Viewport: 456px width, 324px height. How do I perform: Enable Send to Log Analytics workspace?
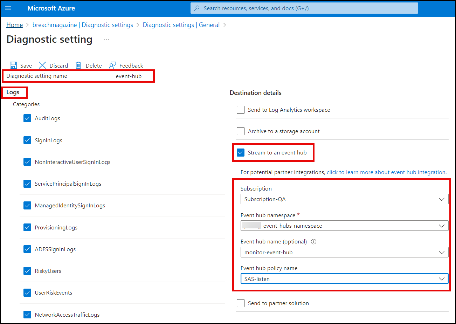241,110
